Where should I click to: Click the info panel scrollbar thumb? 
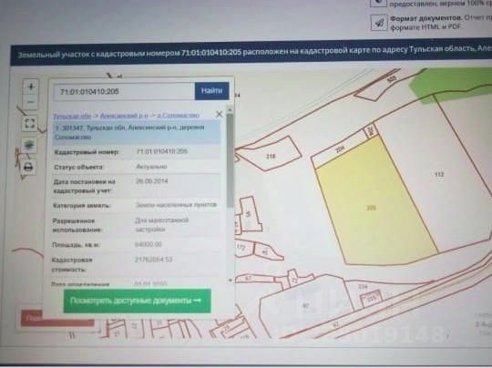pos(230,160)
